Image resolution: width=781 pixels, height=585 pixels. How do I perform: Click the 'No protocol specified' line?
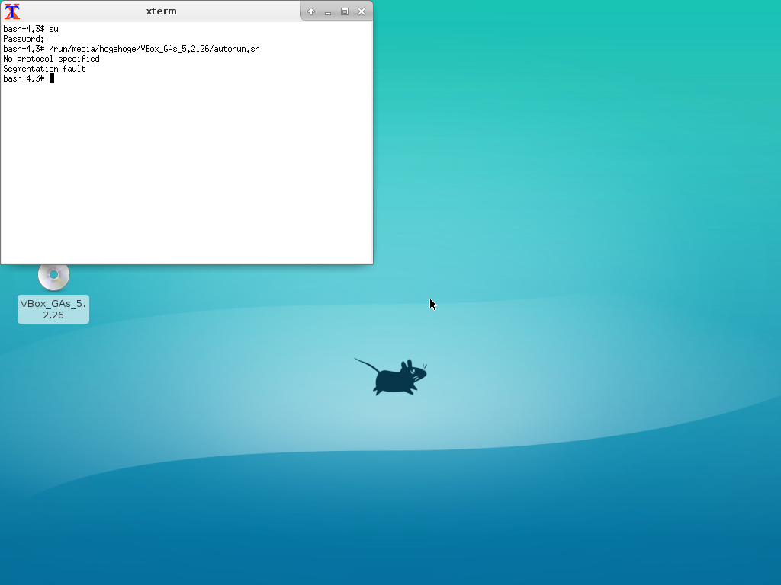pyautogui.click(x=51, y=59)
